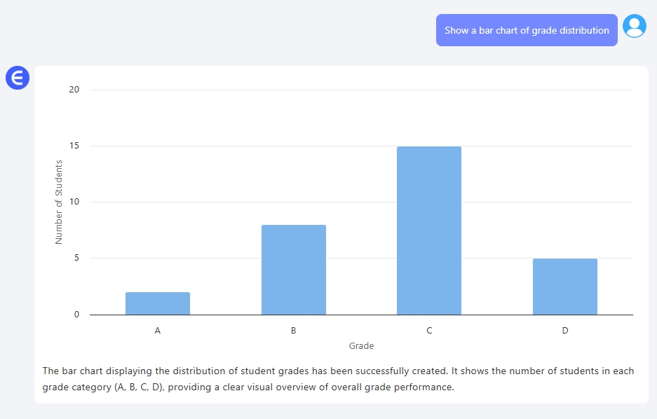657x419 pixels.
Task: Click the user profile avatar icon
Action: tap(634, 26)
